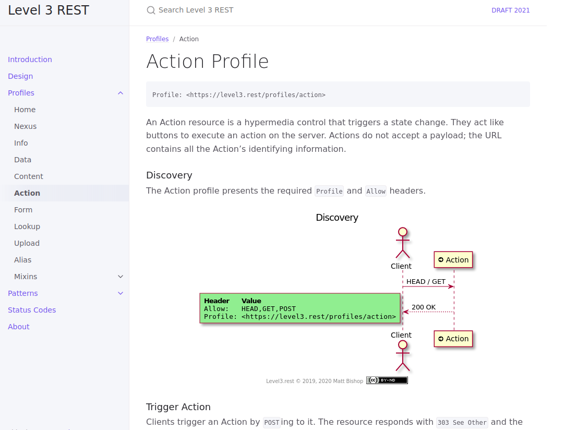Open the Status Codes link
This screenshot has width=565, height=430.
[32, 310]
